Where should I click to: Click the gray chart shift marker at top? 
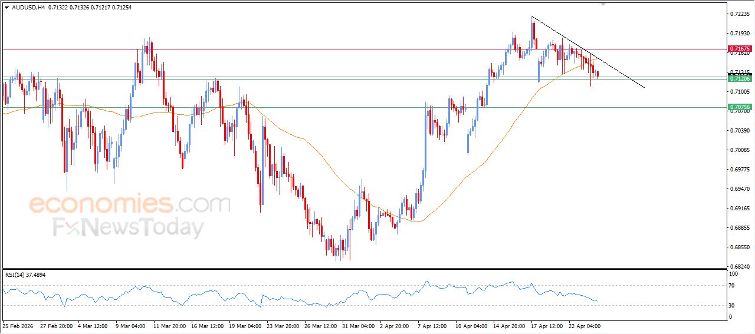point(602,4)
